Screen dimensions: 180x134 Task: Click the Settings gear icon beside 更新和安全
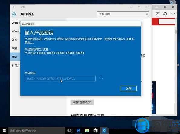point(14,14)
